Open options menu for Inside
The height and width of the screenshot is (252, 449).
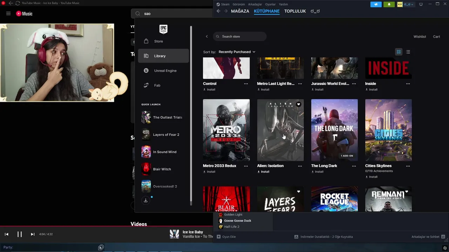pos(408,84)
